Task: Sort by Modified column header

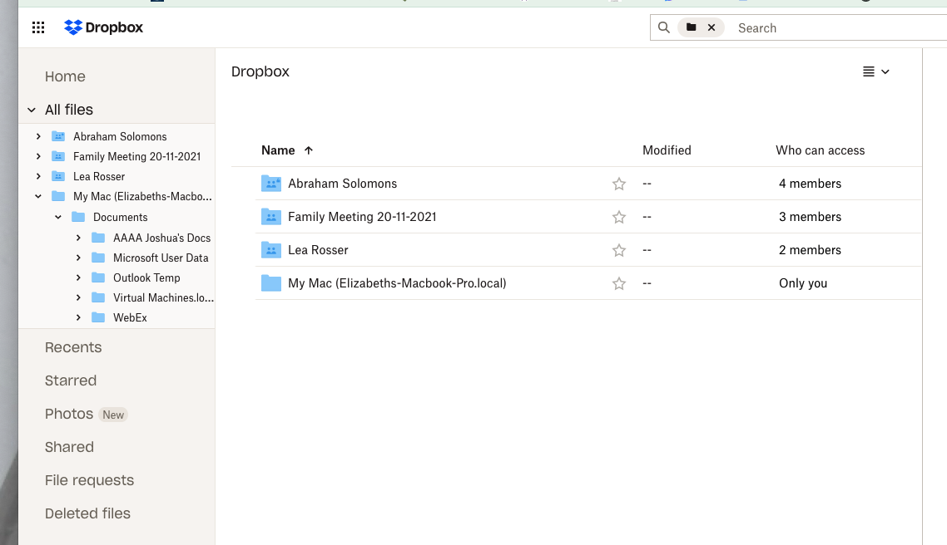Action: (667, 150)
